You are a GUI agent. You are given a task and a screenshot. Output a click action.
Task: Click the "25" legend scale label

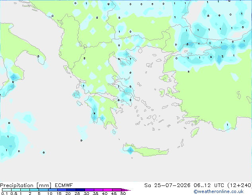pos(77,193)
